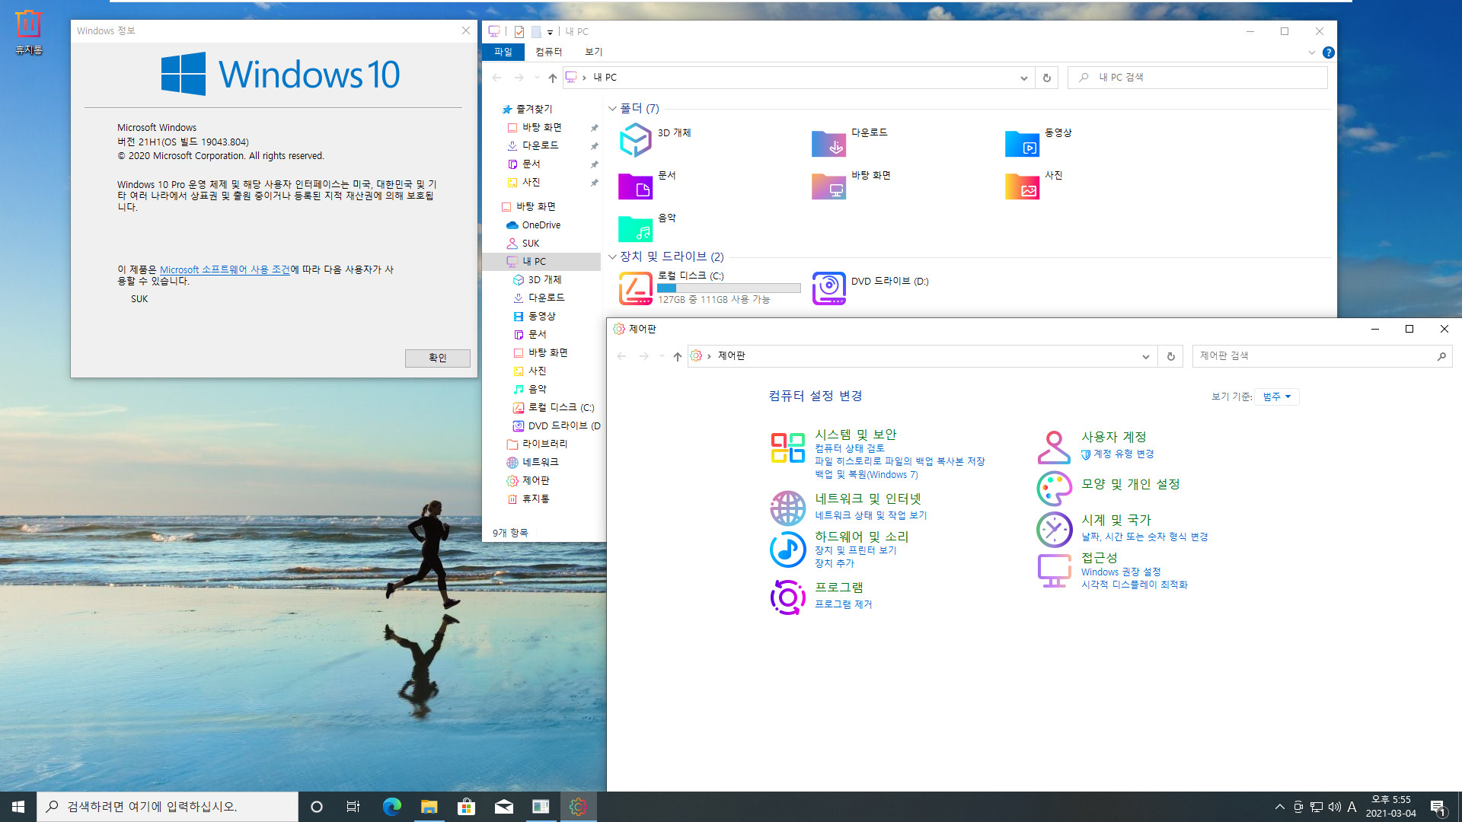
Task: Open 컴퓨터 상태 검토 link
Action: point(849,448)
